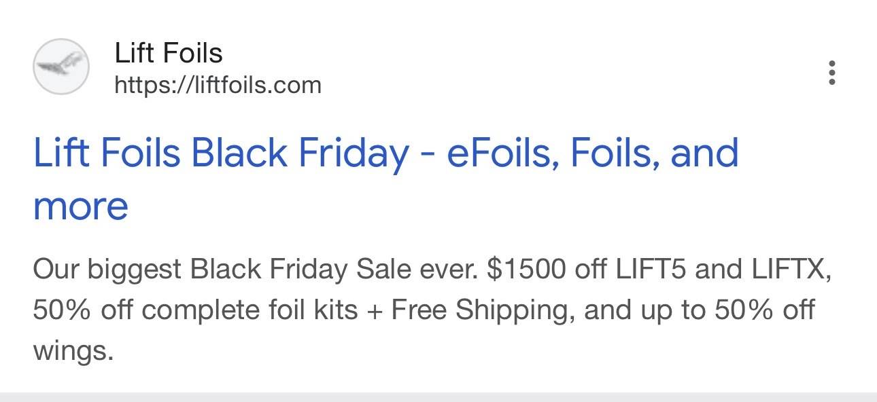
Task: Click the https://liftfoils.com URL text
Action: [218, 86]
